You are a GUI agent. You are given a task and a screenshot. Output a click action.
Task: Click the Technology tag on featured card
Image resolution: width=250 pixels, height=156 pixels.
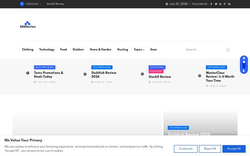(x=178, y=128)
